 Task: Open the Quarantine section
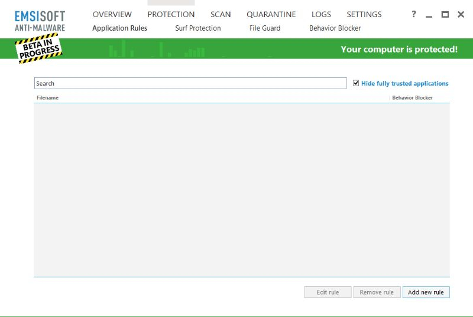[271, 15]
